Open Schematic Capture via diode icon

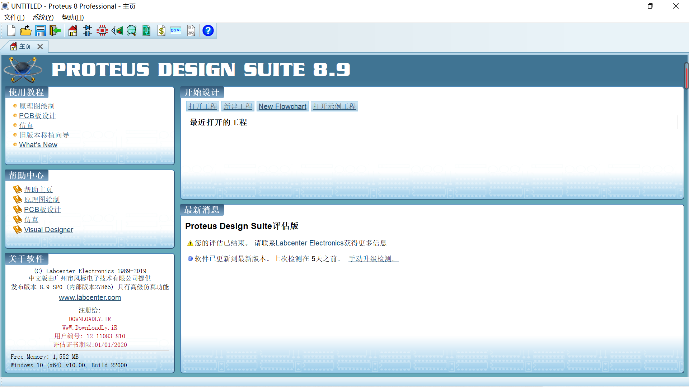click(87, 31)
